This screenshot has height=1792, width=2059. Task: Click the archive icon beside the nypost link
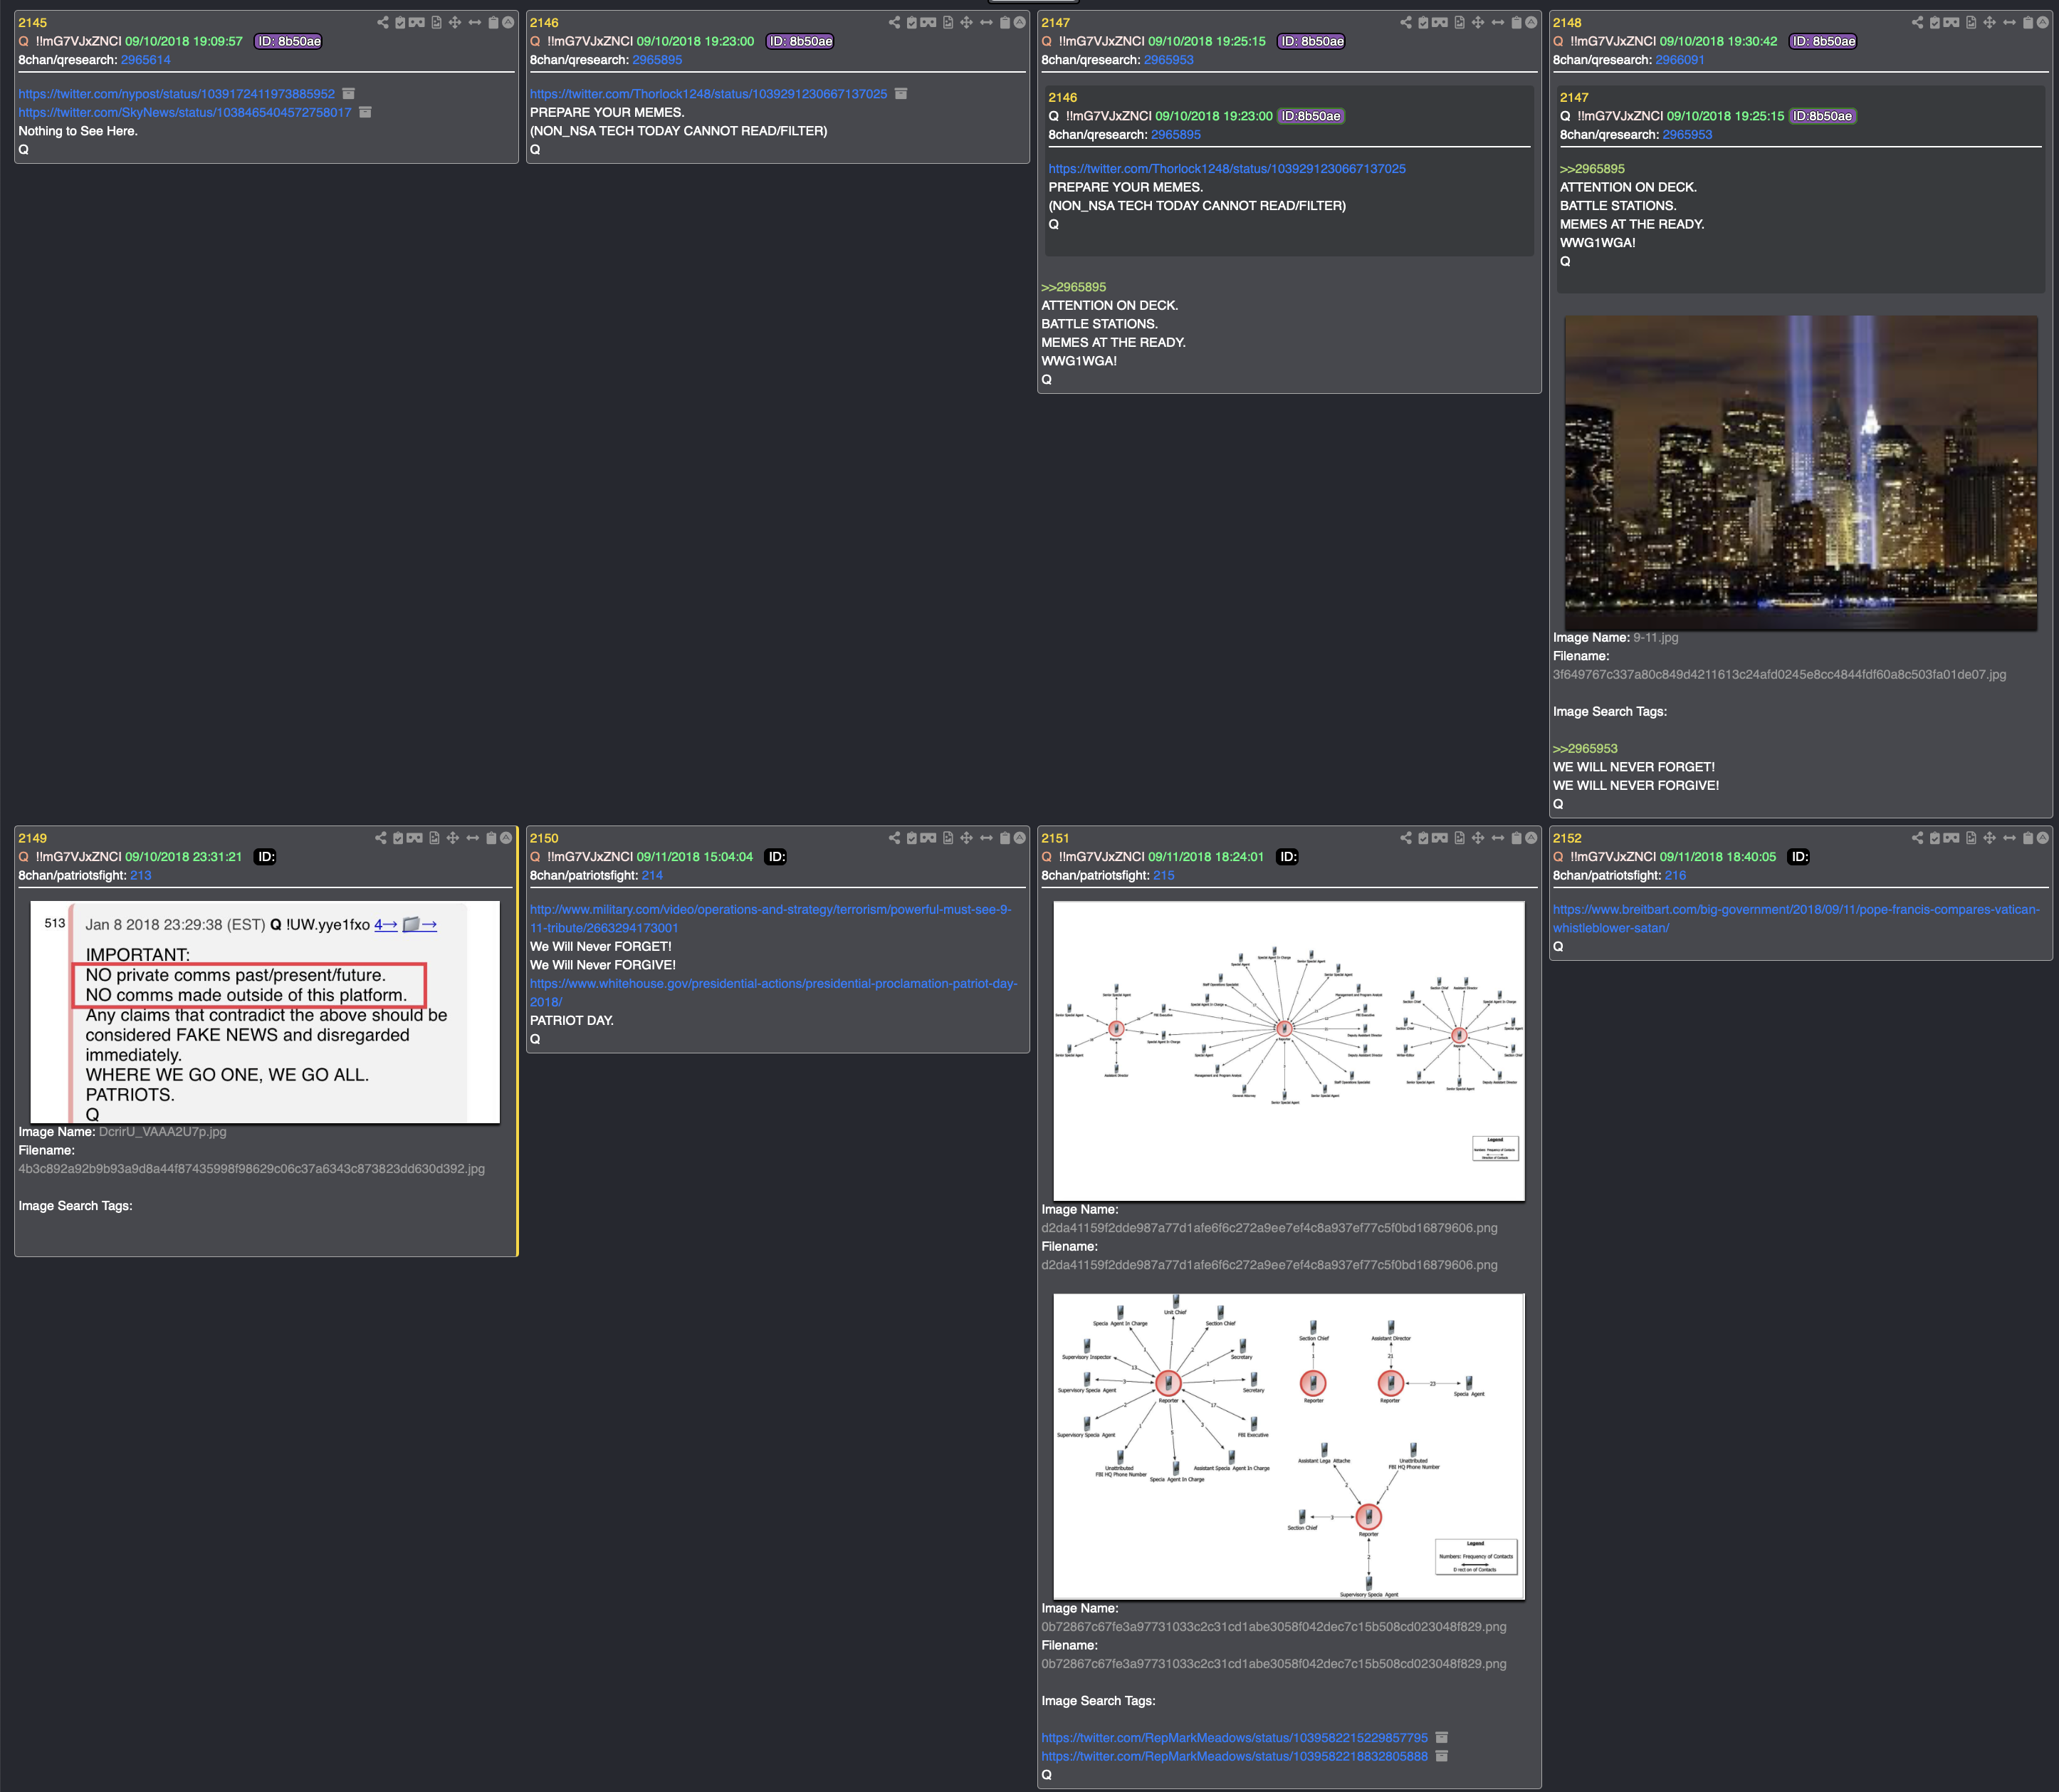point(349,94)
